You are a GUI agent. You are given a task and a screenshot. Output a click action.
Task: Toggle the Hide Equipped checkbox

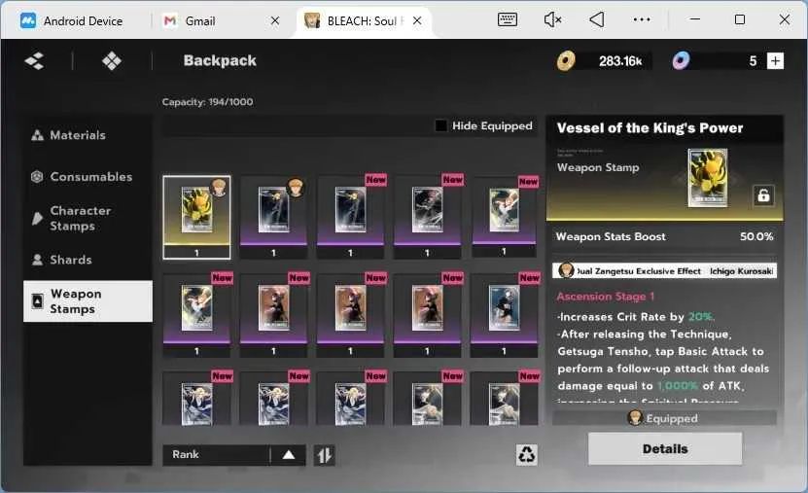pyautogui.click(x=441, y=125)
